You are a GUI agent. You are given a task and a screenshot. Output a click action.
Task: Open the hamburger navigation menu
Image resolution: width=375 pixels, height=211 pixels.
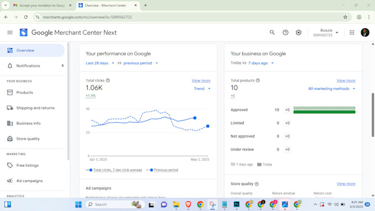[10, 33]
